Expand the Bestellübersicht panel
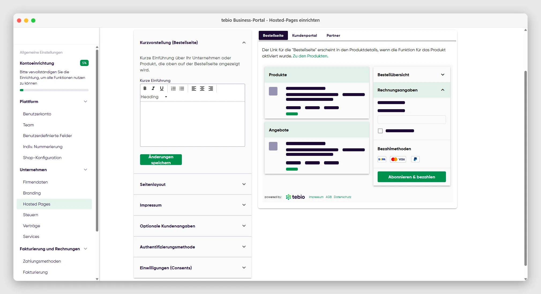Viewport: 541px width, 294px height. [443, 75]
